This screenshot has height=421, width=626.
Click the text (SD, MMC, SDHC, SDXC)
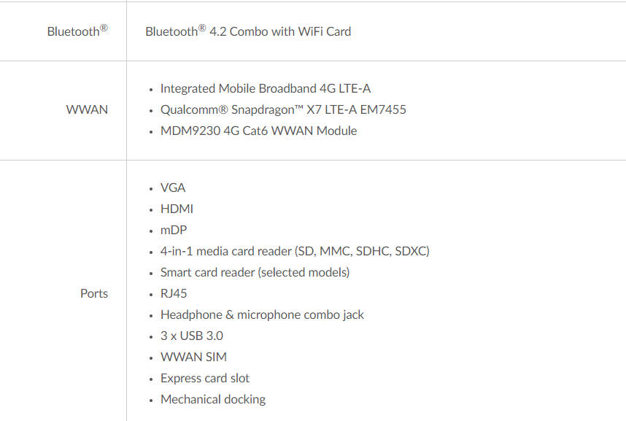point(362,251)
